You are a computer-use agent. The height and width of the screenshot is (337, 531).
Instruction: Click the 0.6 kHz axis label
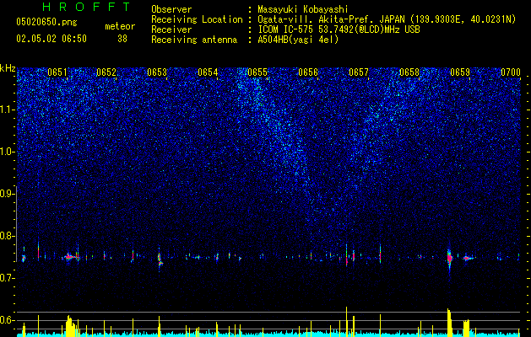click(x=7, y=320)
